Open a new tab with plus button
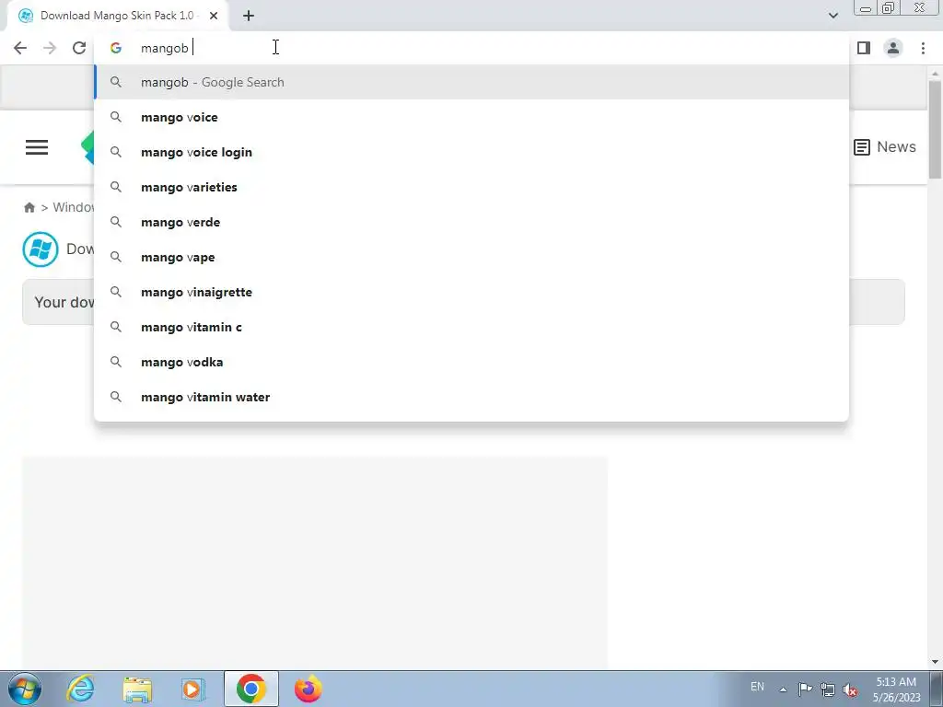The height and width of the screenshot is (707, 943). pyautogui.click(x=249, y=16)
